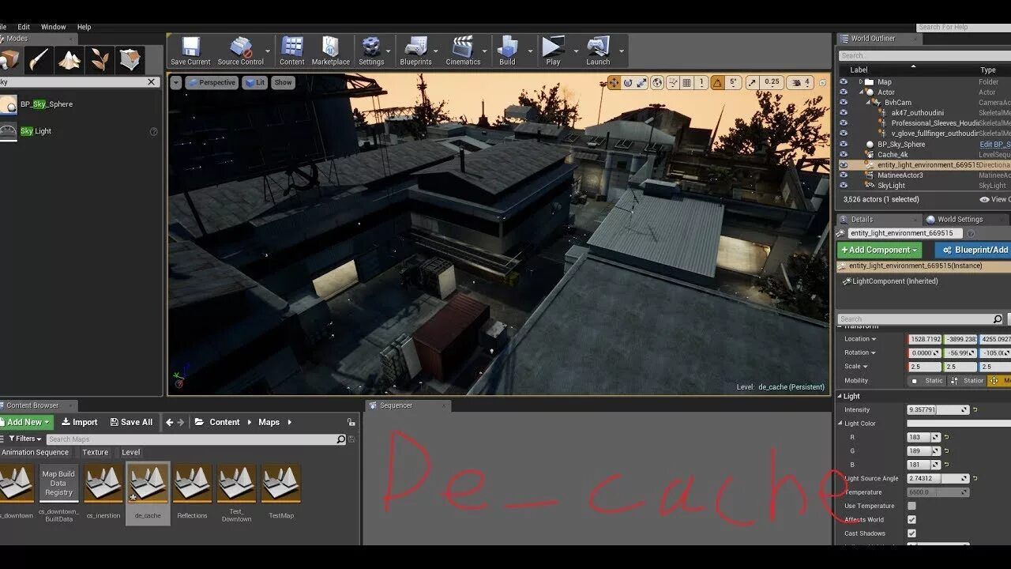Collapse the Light Color property

coord(840,424)
